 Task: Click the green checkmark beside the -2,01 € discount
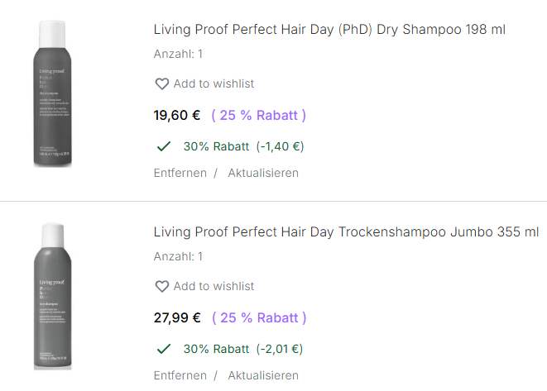(164, 349)
